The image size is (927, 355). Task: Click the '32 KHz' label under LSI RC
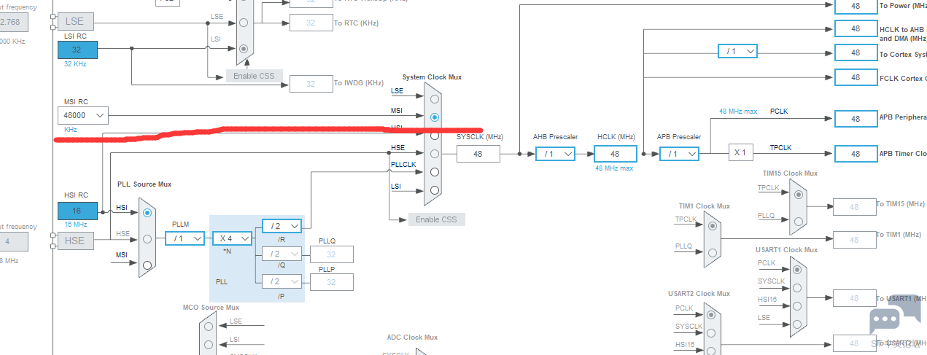coord(75,64)
